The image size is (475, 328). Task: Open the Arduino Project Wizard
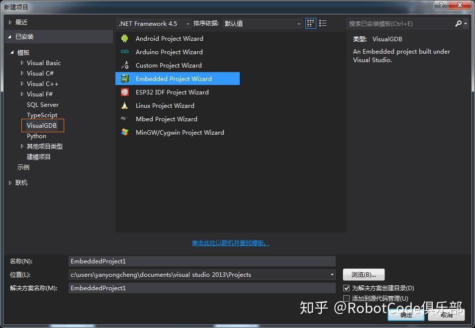tap(169, 52)
